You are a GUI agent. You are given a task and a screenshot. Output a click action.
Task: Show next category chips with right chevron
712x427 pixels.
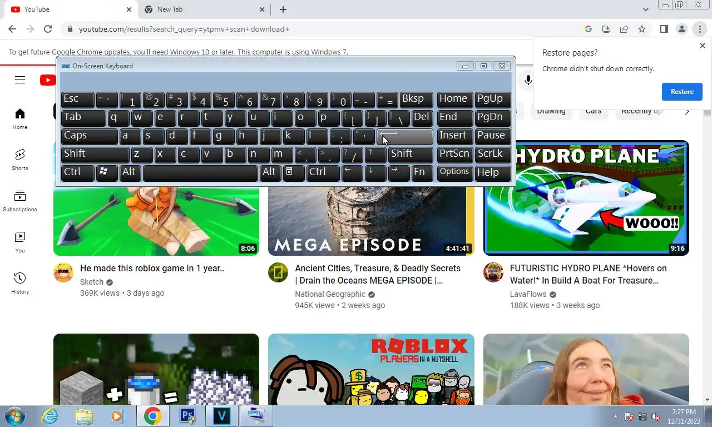coord(687,112)
